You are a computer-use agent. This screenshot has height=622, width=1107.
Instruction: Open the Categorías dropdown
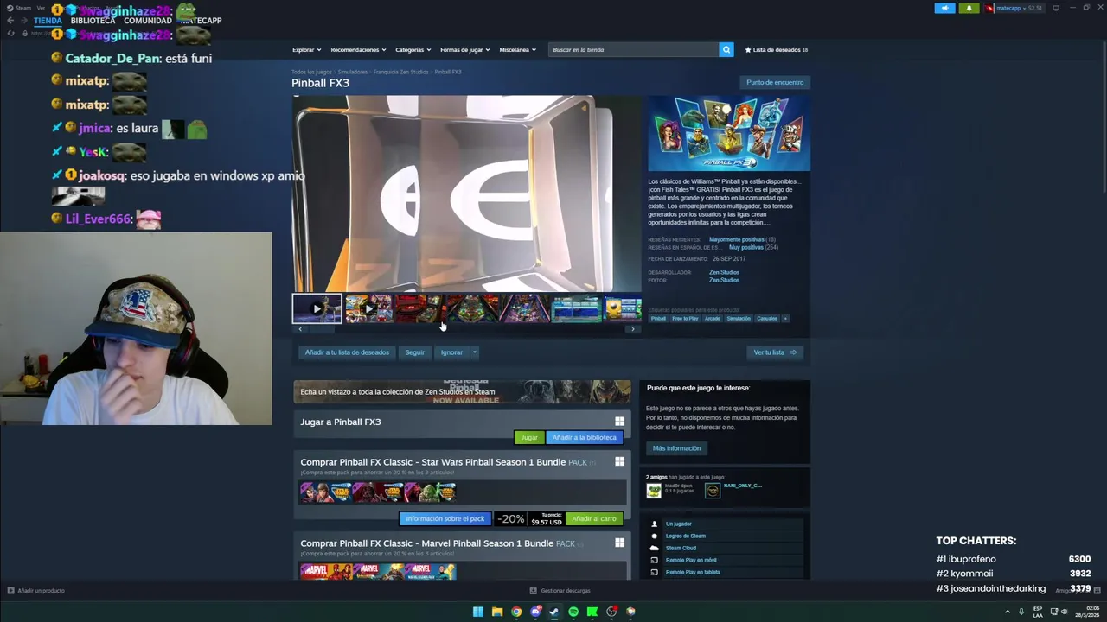click(413, 50)
